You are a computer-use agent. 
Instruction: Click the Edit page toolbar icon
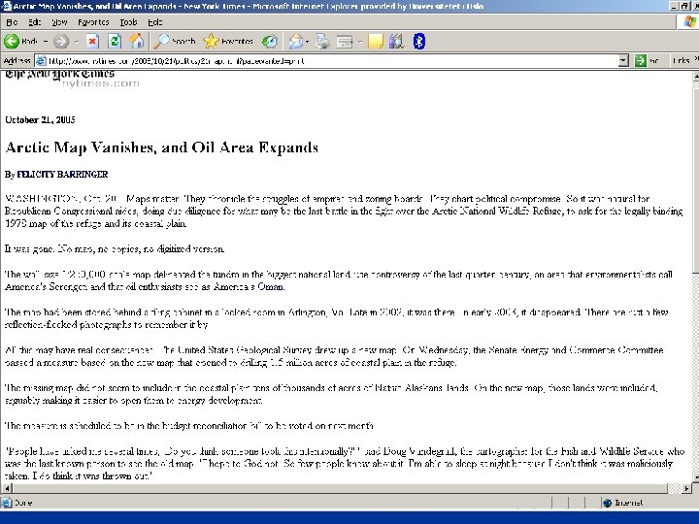coord(345,42)
